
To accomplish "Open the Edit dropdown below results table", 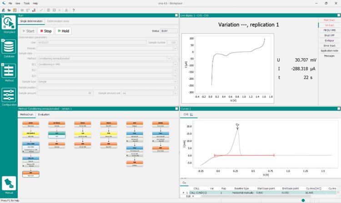I will tap(191, 196).
